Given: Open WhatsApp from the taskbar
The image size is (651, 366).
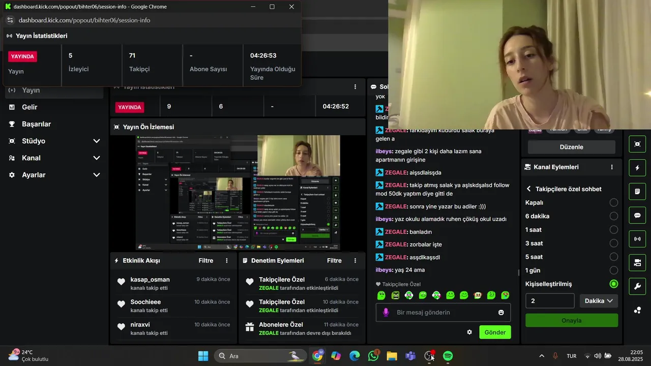Looking at the screenshot, I should pyautogui.click(x=373, y=356).
